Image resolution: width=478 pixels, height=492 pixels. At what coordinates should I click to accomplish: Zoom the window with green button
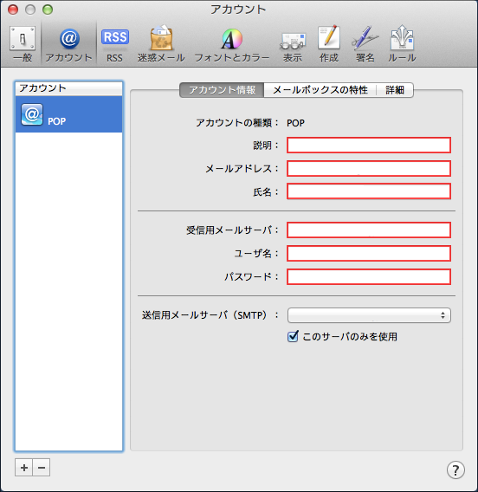[48, 10]
